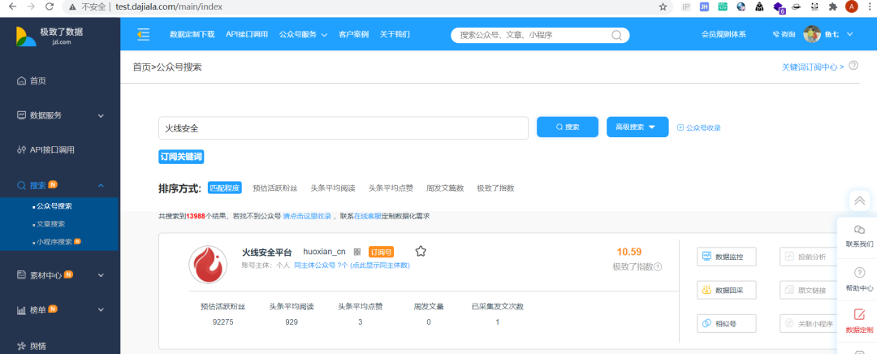The image size is (877, 354).
Task: Open Chrome profile avatar A
Action: (851, 6)
